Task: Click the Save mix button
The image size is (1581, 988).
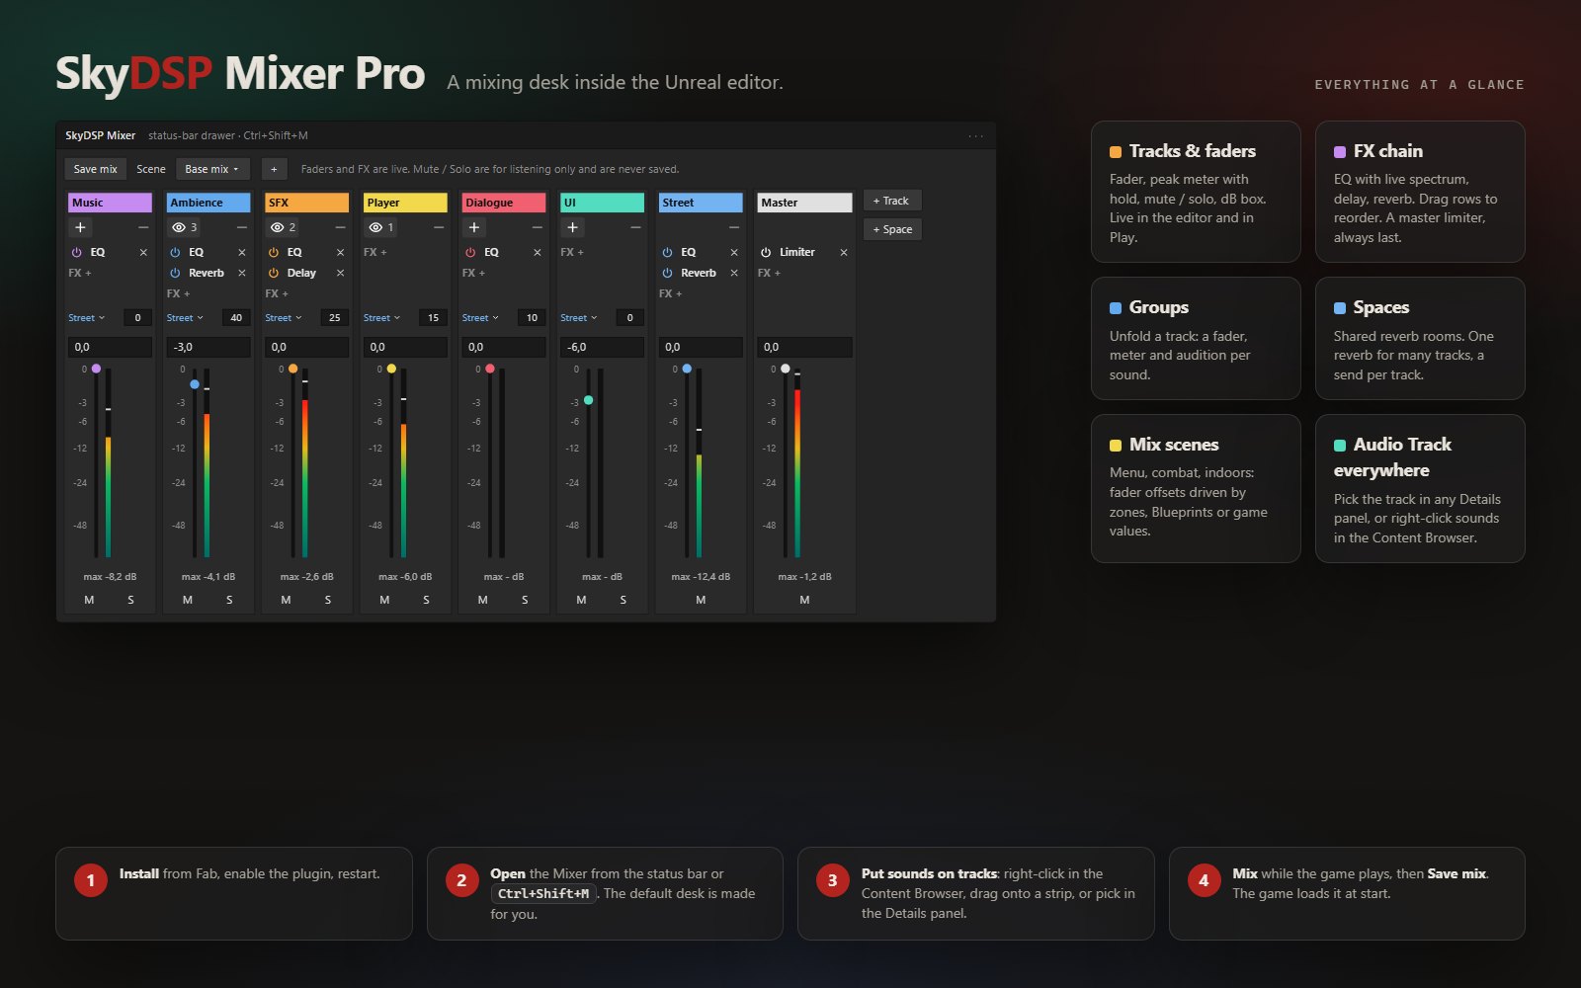Action: [95, 169]
